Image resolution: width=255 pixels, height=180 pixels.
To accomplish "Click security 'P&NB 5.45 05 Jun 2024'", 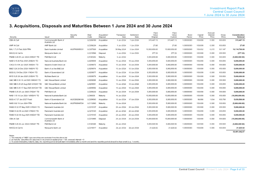I will point(24,57).
